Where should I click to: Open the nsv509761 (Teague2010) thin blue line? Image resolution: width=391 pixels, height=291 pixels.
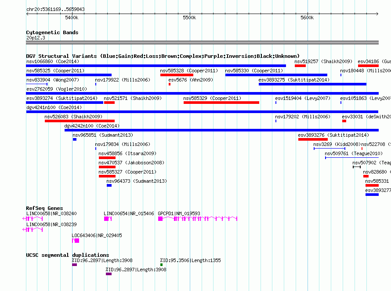click(352, 158)
